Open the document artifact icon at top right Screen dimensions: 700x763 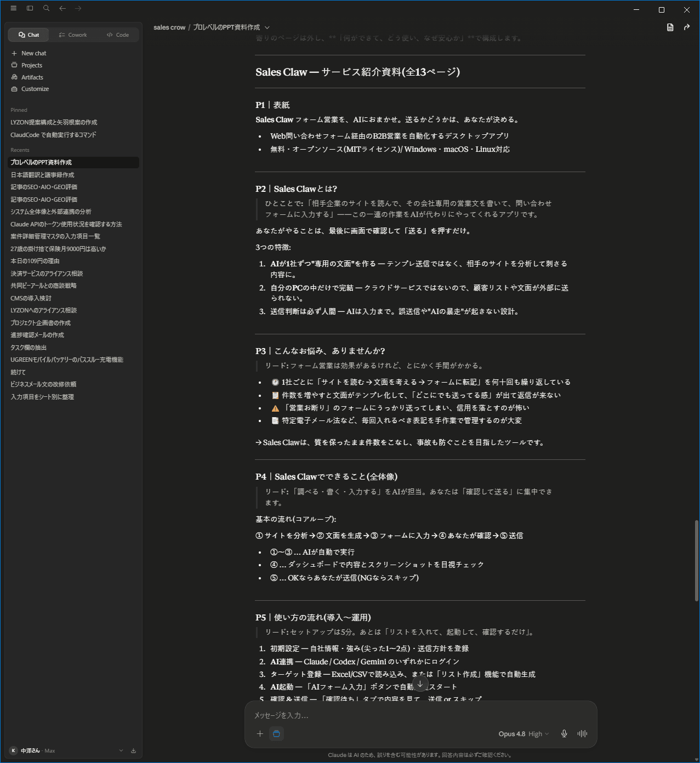tap(670, 27)
